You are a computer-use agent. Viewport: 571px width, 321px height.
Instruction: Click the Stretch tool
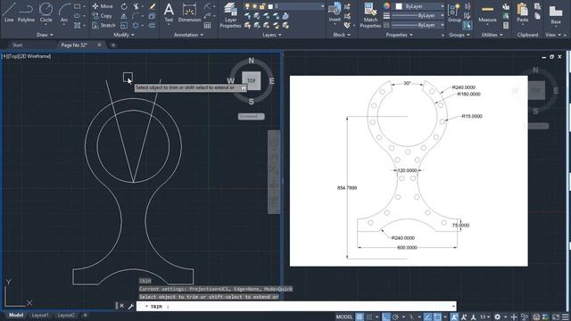pos(103,25)
